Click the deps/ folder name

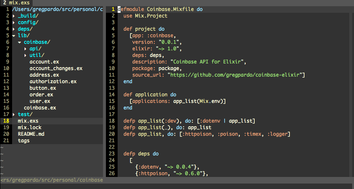click(x=25, y=29)
